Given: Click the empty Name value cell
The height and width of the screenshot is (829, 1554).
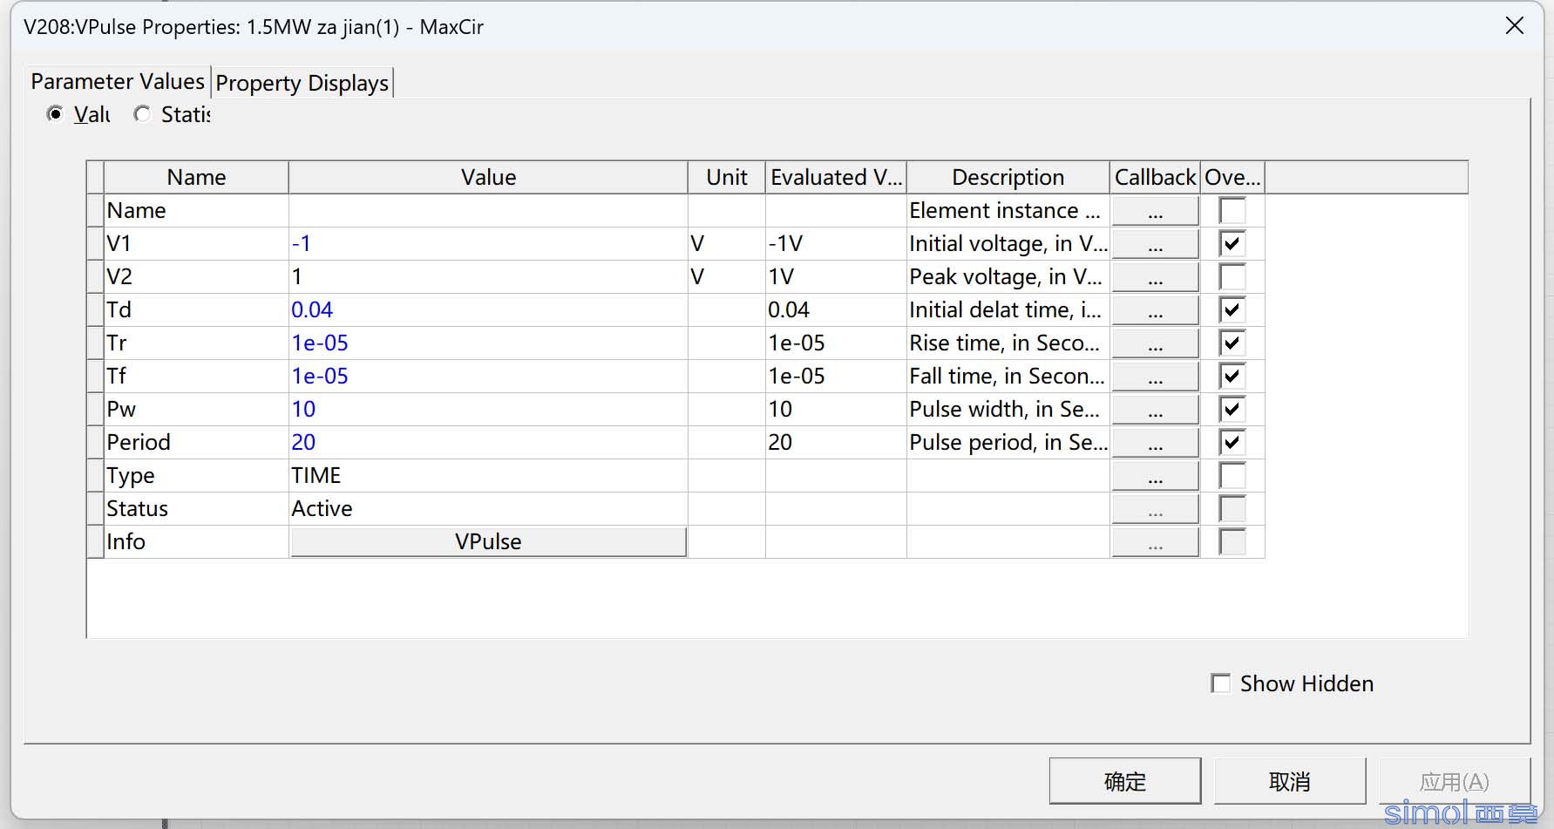Looking at the screenshot, I should [x=488, y=211].
